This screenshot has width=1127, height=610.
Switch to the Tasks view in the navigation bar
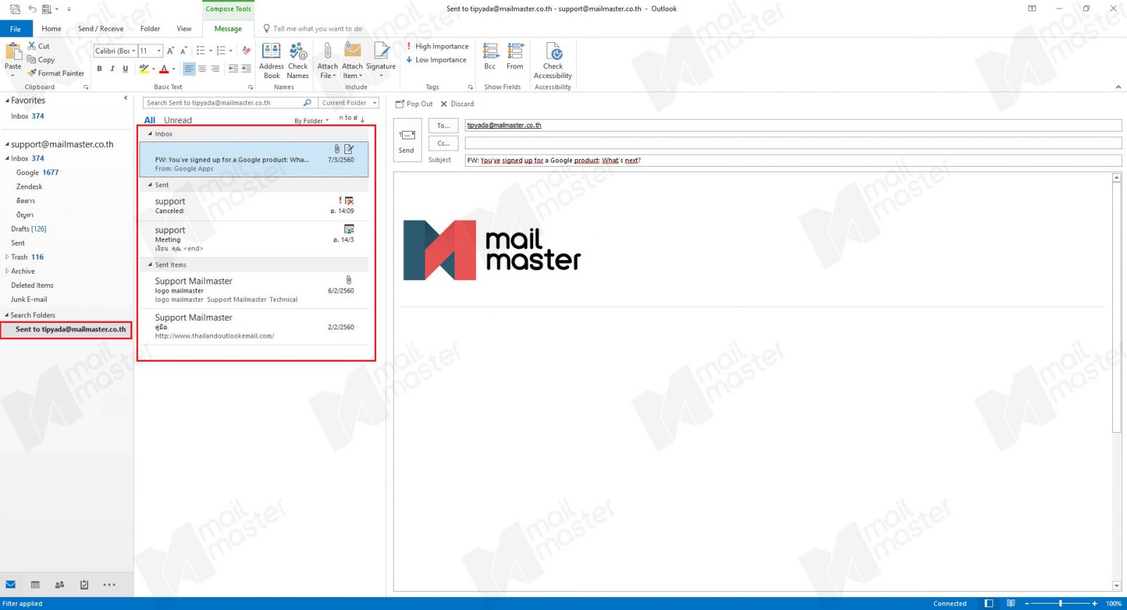(x=84, y=585)
